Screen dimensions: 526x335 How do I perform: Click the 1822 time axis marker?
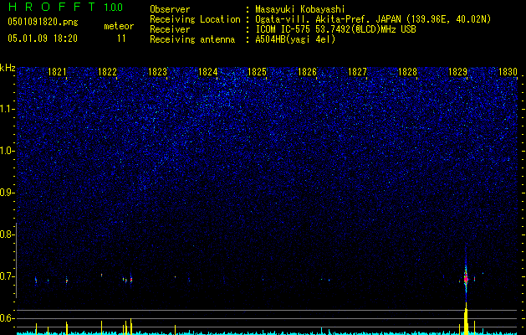point(107,71)
